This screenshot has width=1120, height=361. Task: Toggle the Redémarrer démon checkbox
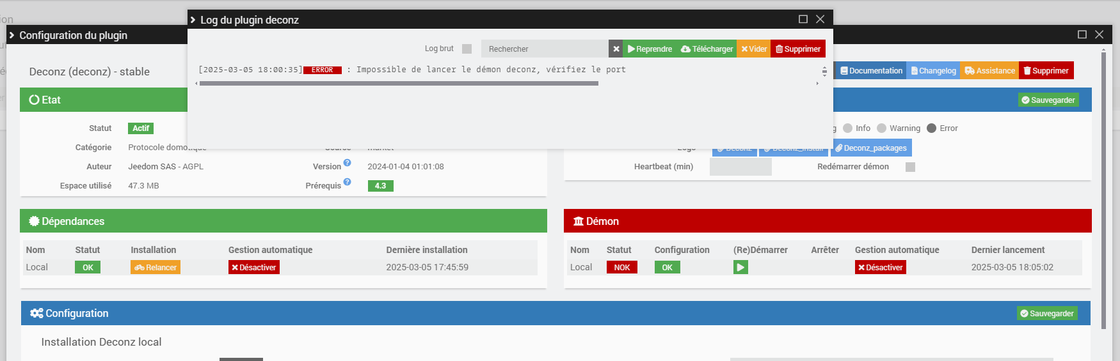point(910,167)
